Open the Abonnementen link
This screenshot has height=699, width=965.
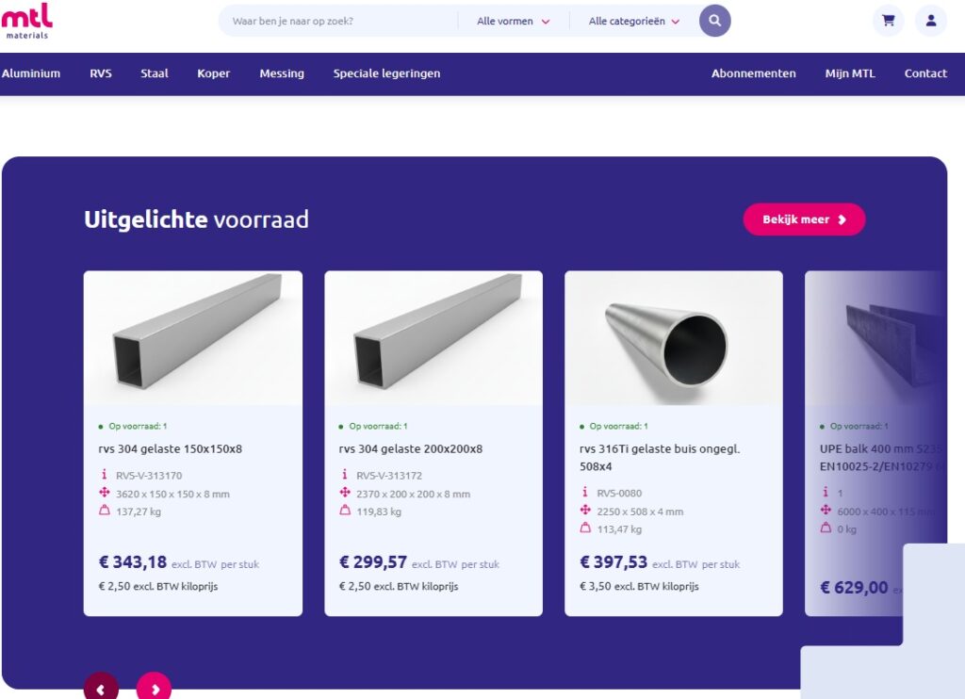[x=753, y=73]
